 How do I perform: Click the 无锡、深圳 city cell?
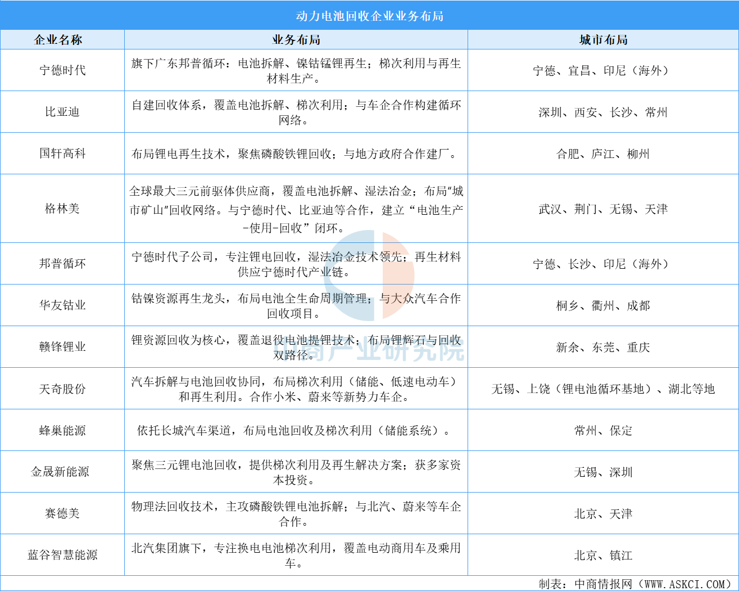[x=603, y=472]
